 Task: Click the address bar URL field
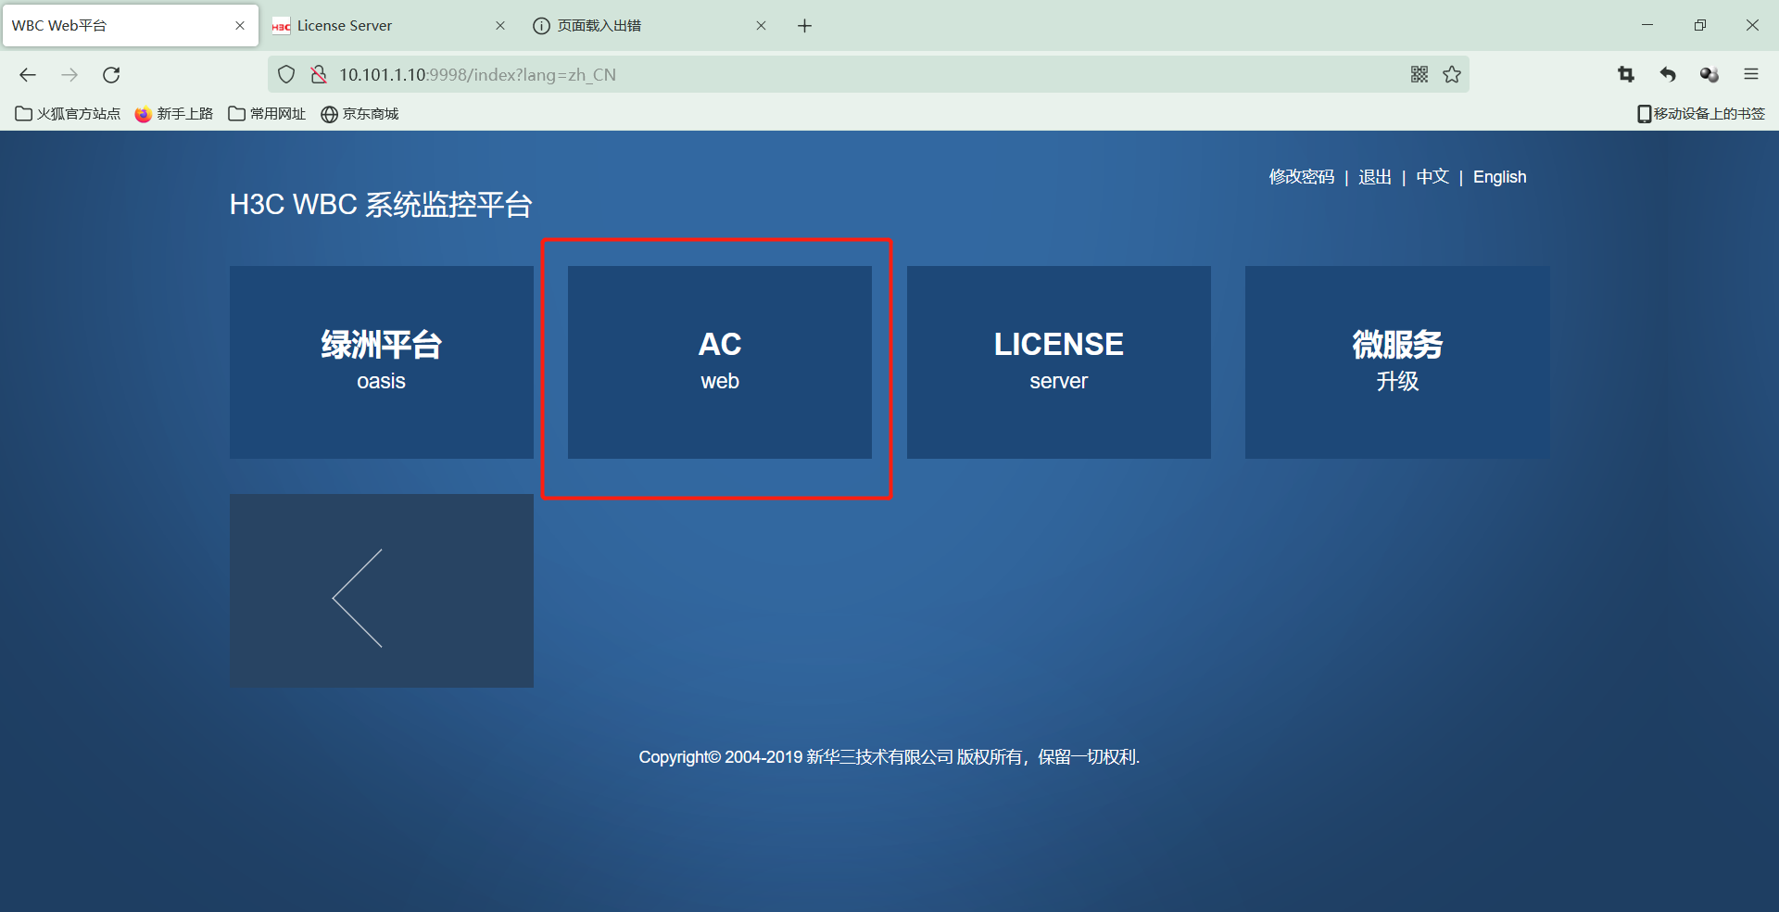click(x=867, y=75)
